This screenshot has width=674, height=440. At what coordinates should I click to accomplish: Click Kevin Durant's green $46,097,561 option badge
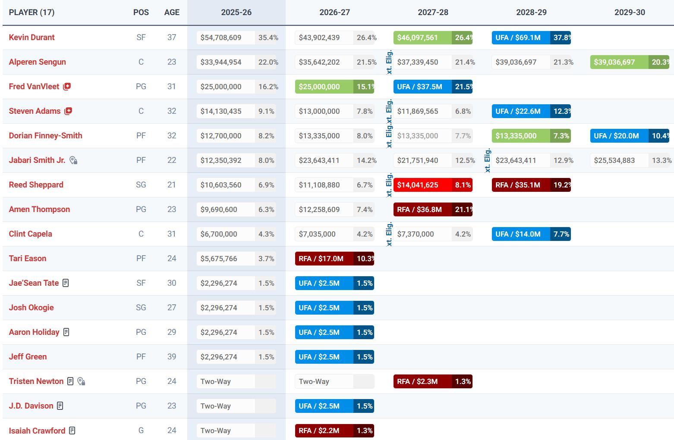[x=432, y=37]
